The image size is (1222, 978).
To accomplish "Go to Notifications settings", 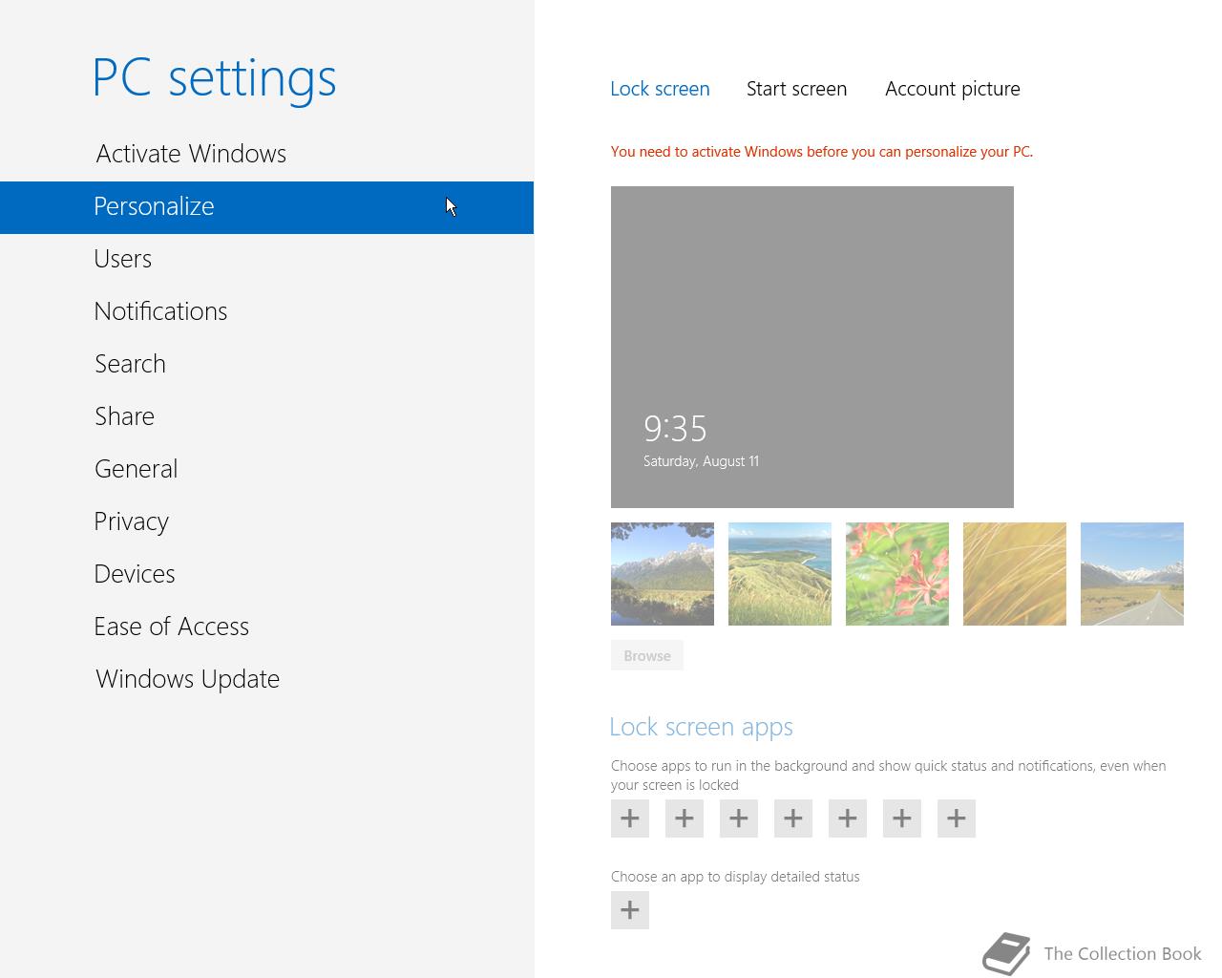I will click(x=266, y=311).
